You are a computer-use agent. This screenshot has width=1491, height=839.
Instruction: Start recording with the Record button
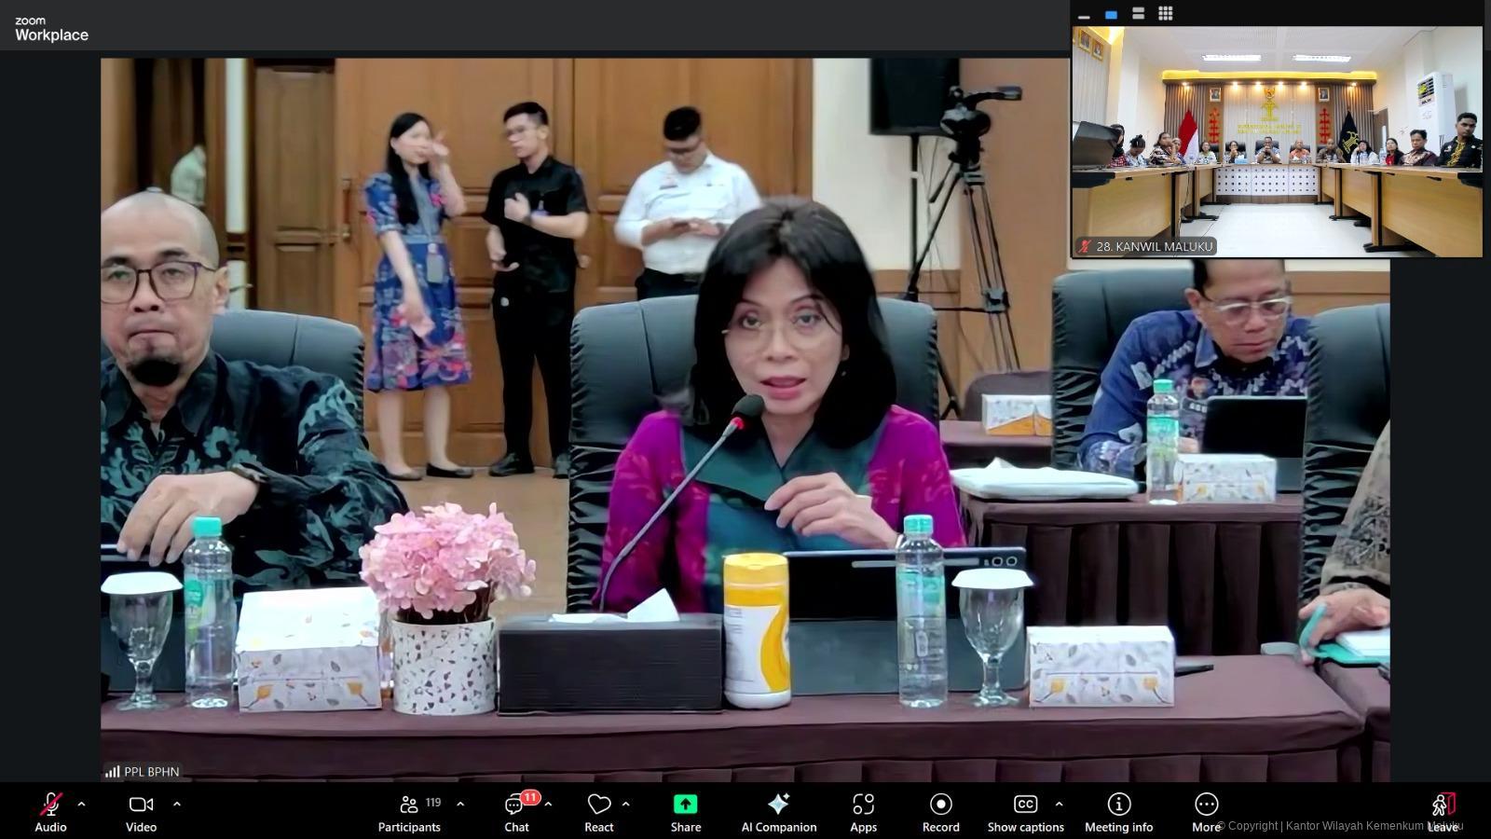(x=940, y=805)
